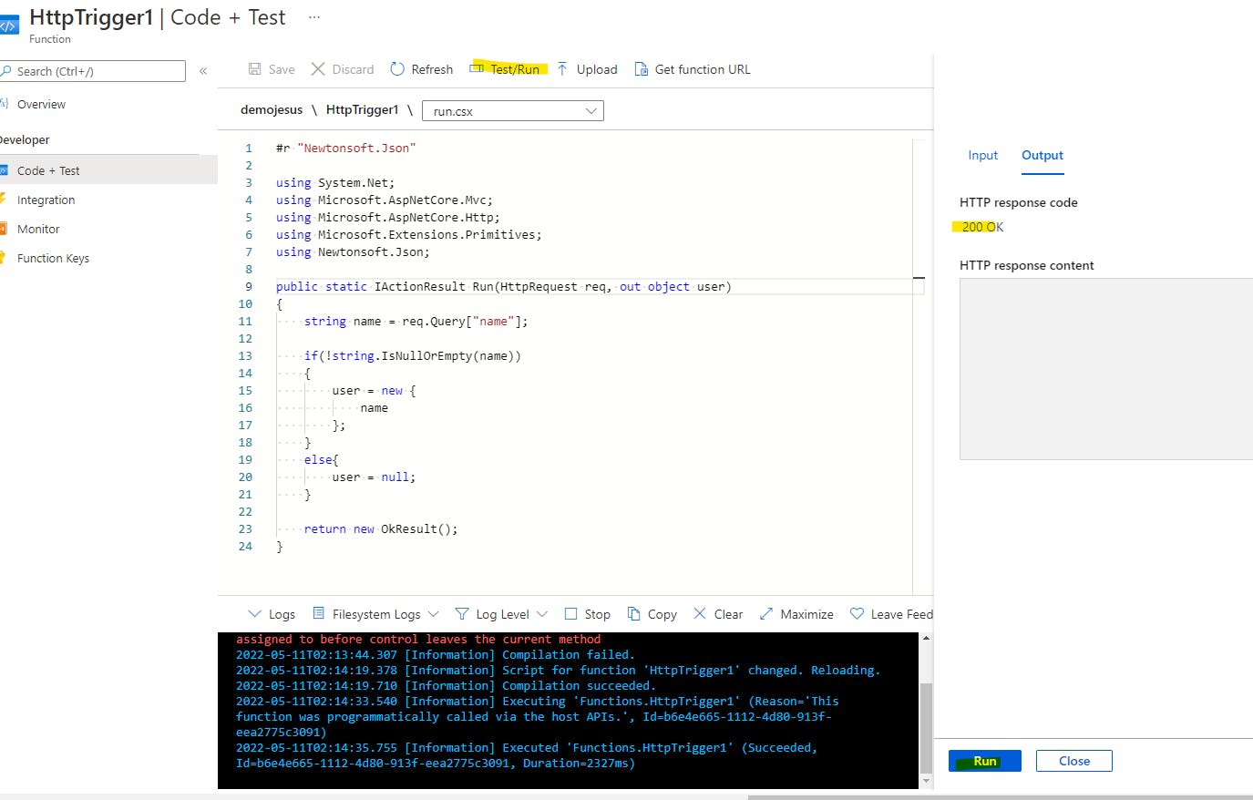1253x800 pixels.
Task: Click the horizontal scrollbar at window bottom
Action: pos(1001,797)
